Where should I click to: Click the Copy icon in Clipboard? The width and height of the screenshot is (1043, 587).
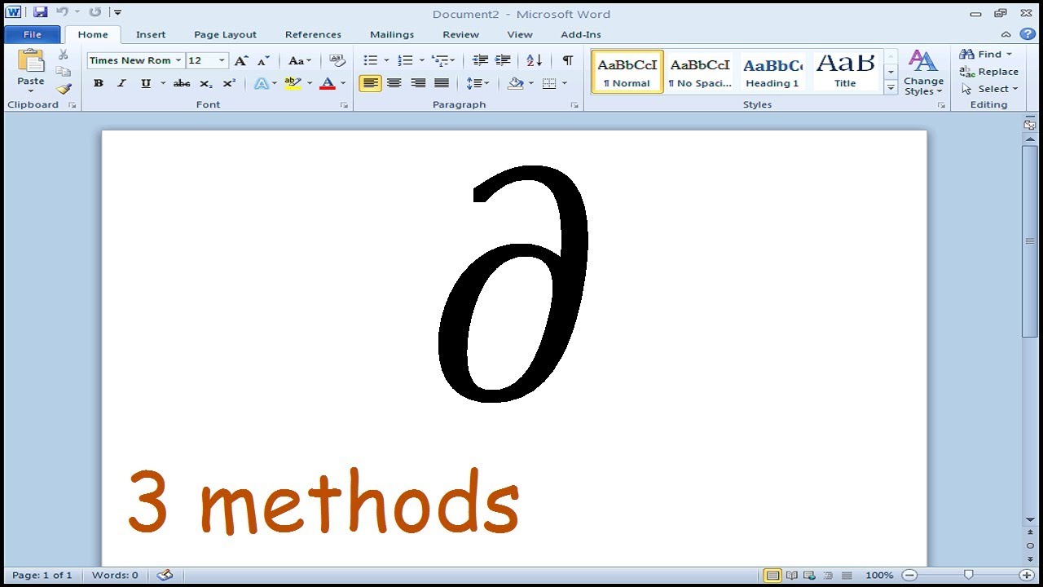[64, 72]
